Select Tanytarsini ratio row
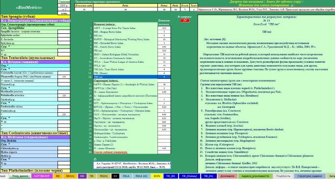The width and height of the screenshot is (335, 179). coord(126,122)
